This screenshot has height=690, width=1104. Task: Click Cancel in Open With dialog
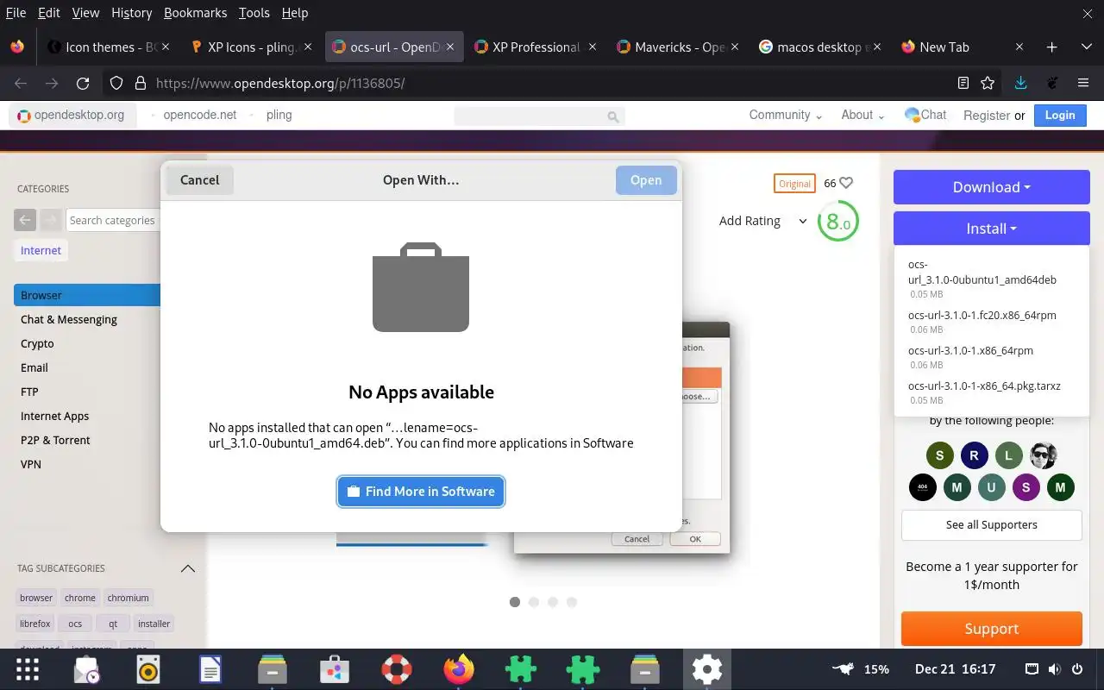(199, 180)
